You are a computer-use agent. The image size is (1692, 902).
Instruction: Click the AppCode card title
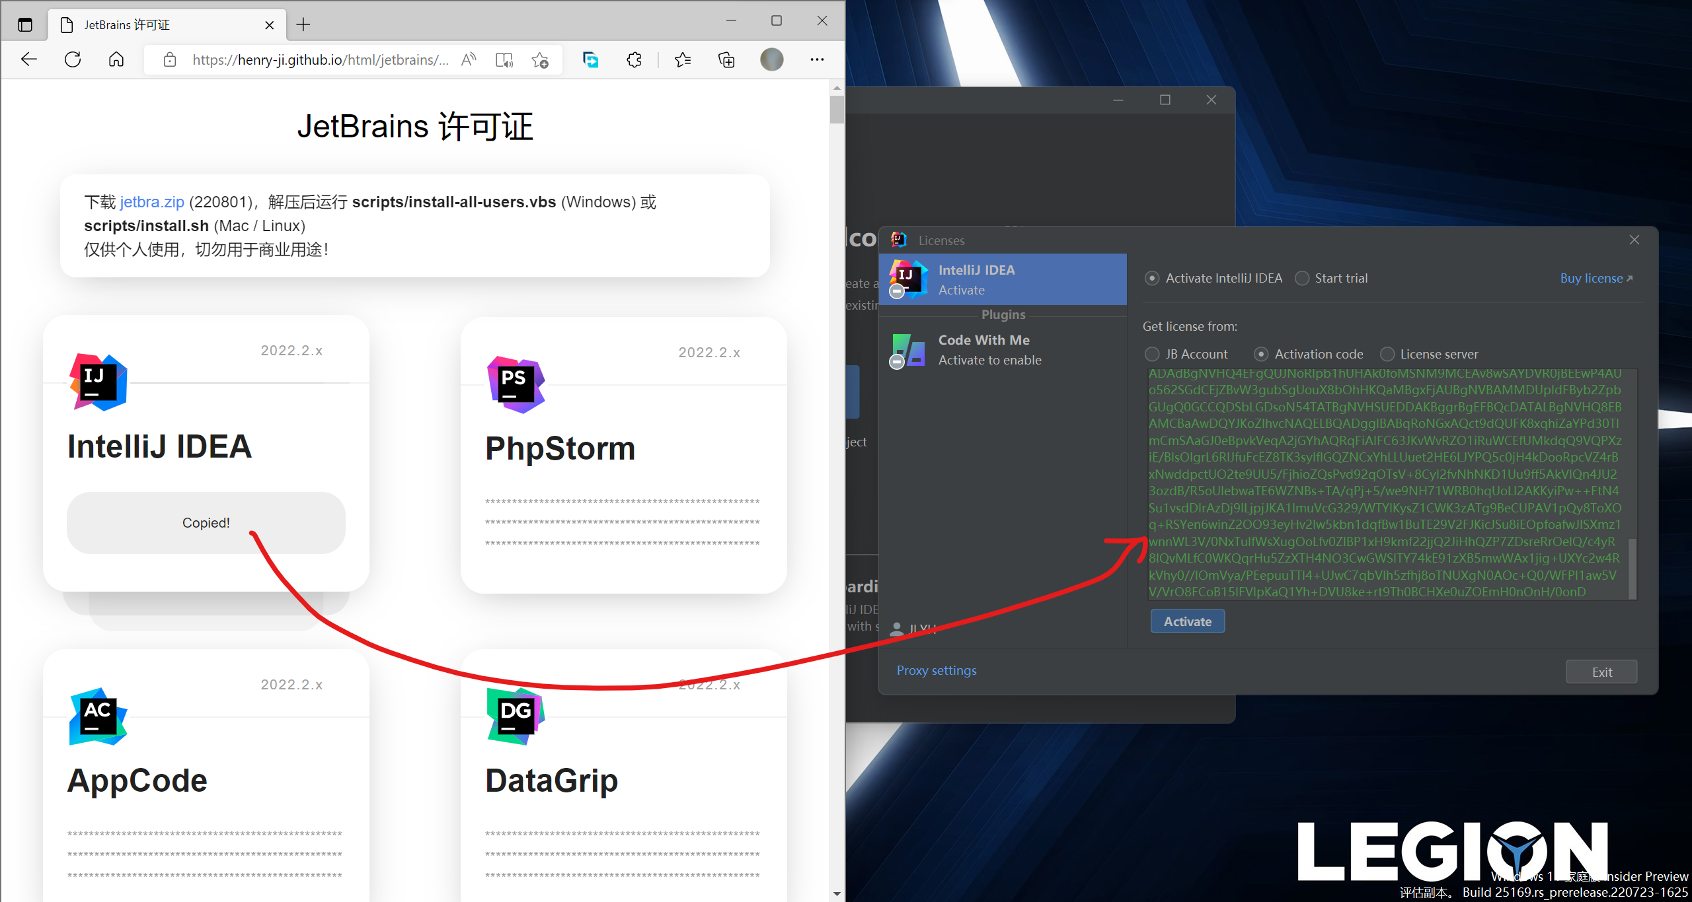(x=137, y=781)
